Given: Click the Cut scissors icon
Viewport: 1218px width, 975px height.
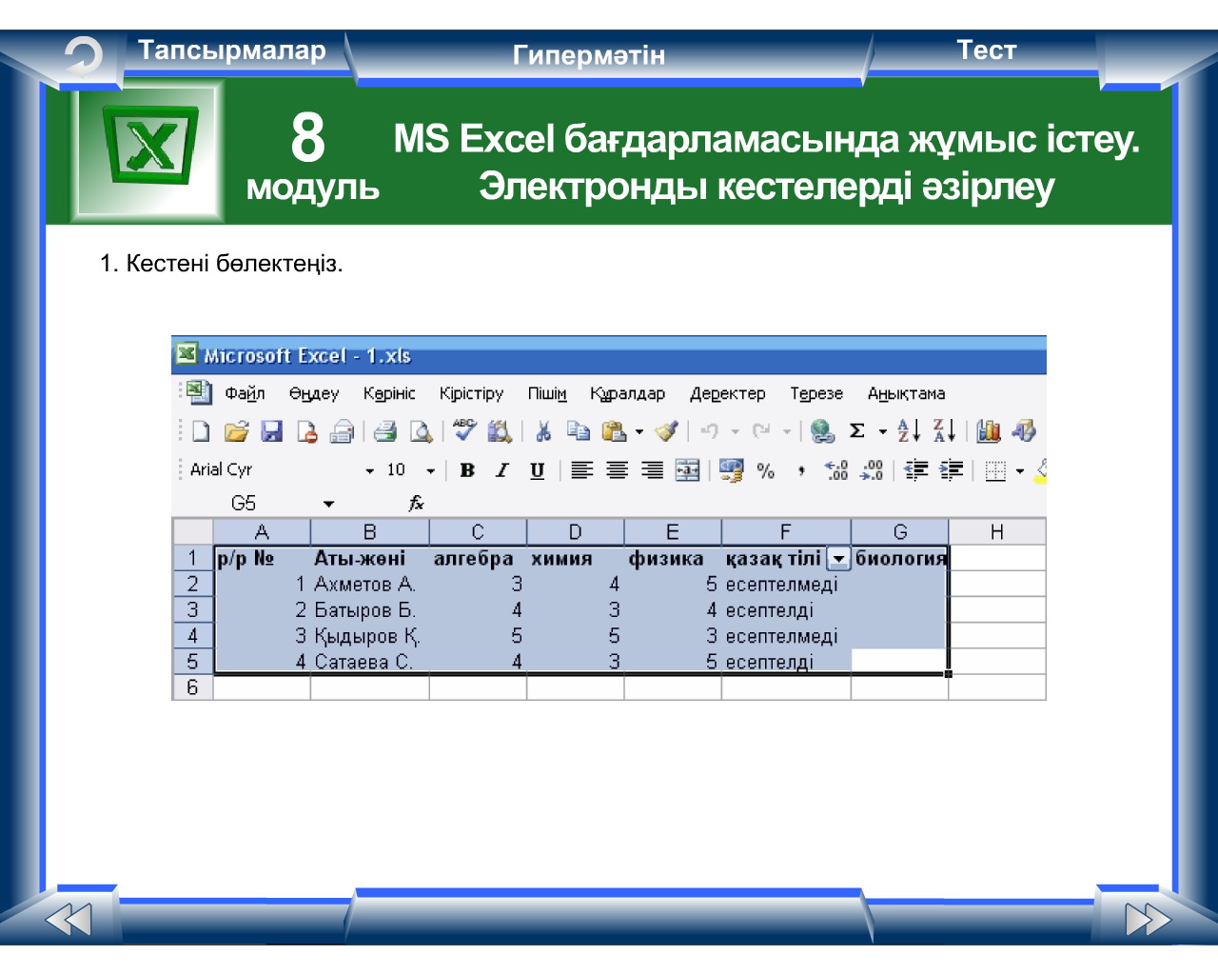Looking at the screenshot, I should click(543, 431).
